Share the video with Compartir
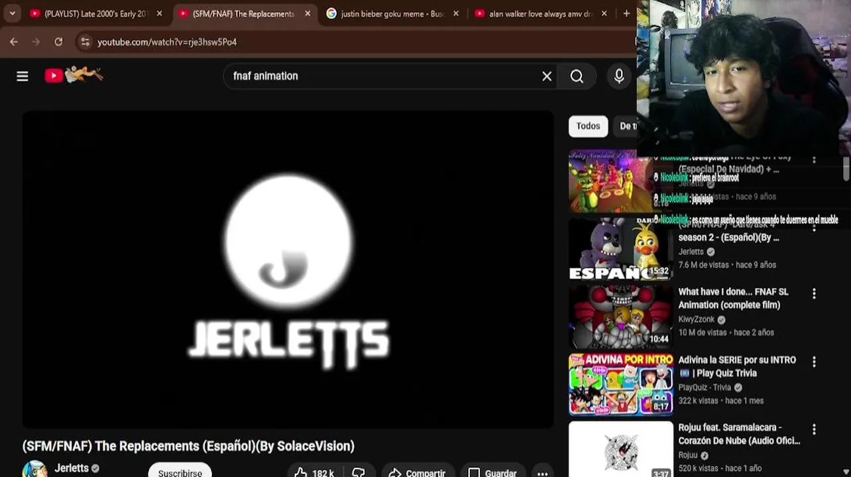This screenshot has width=851, height=477. pos(417,472)
